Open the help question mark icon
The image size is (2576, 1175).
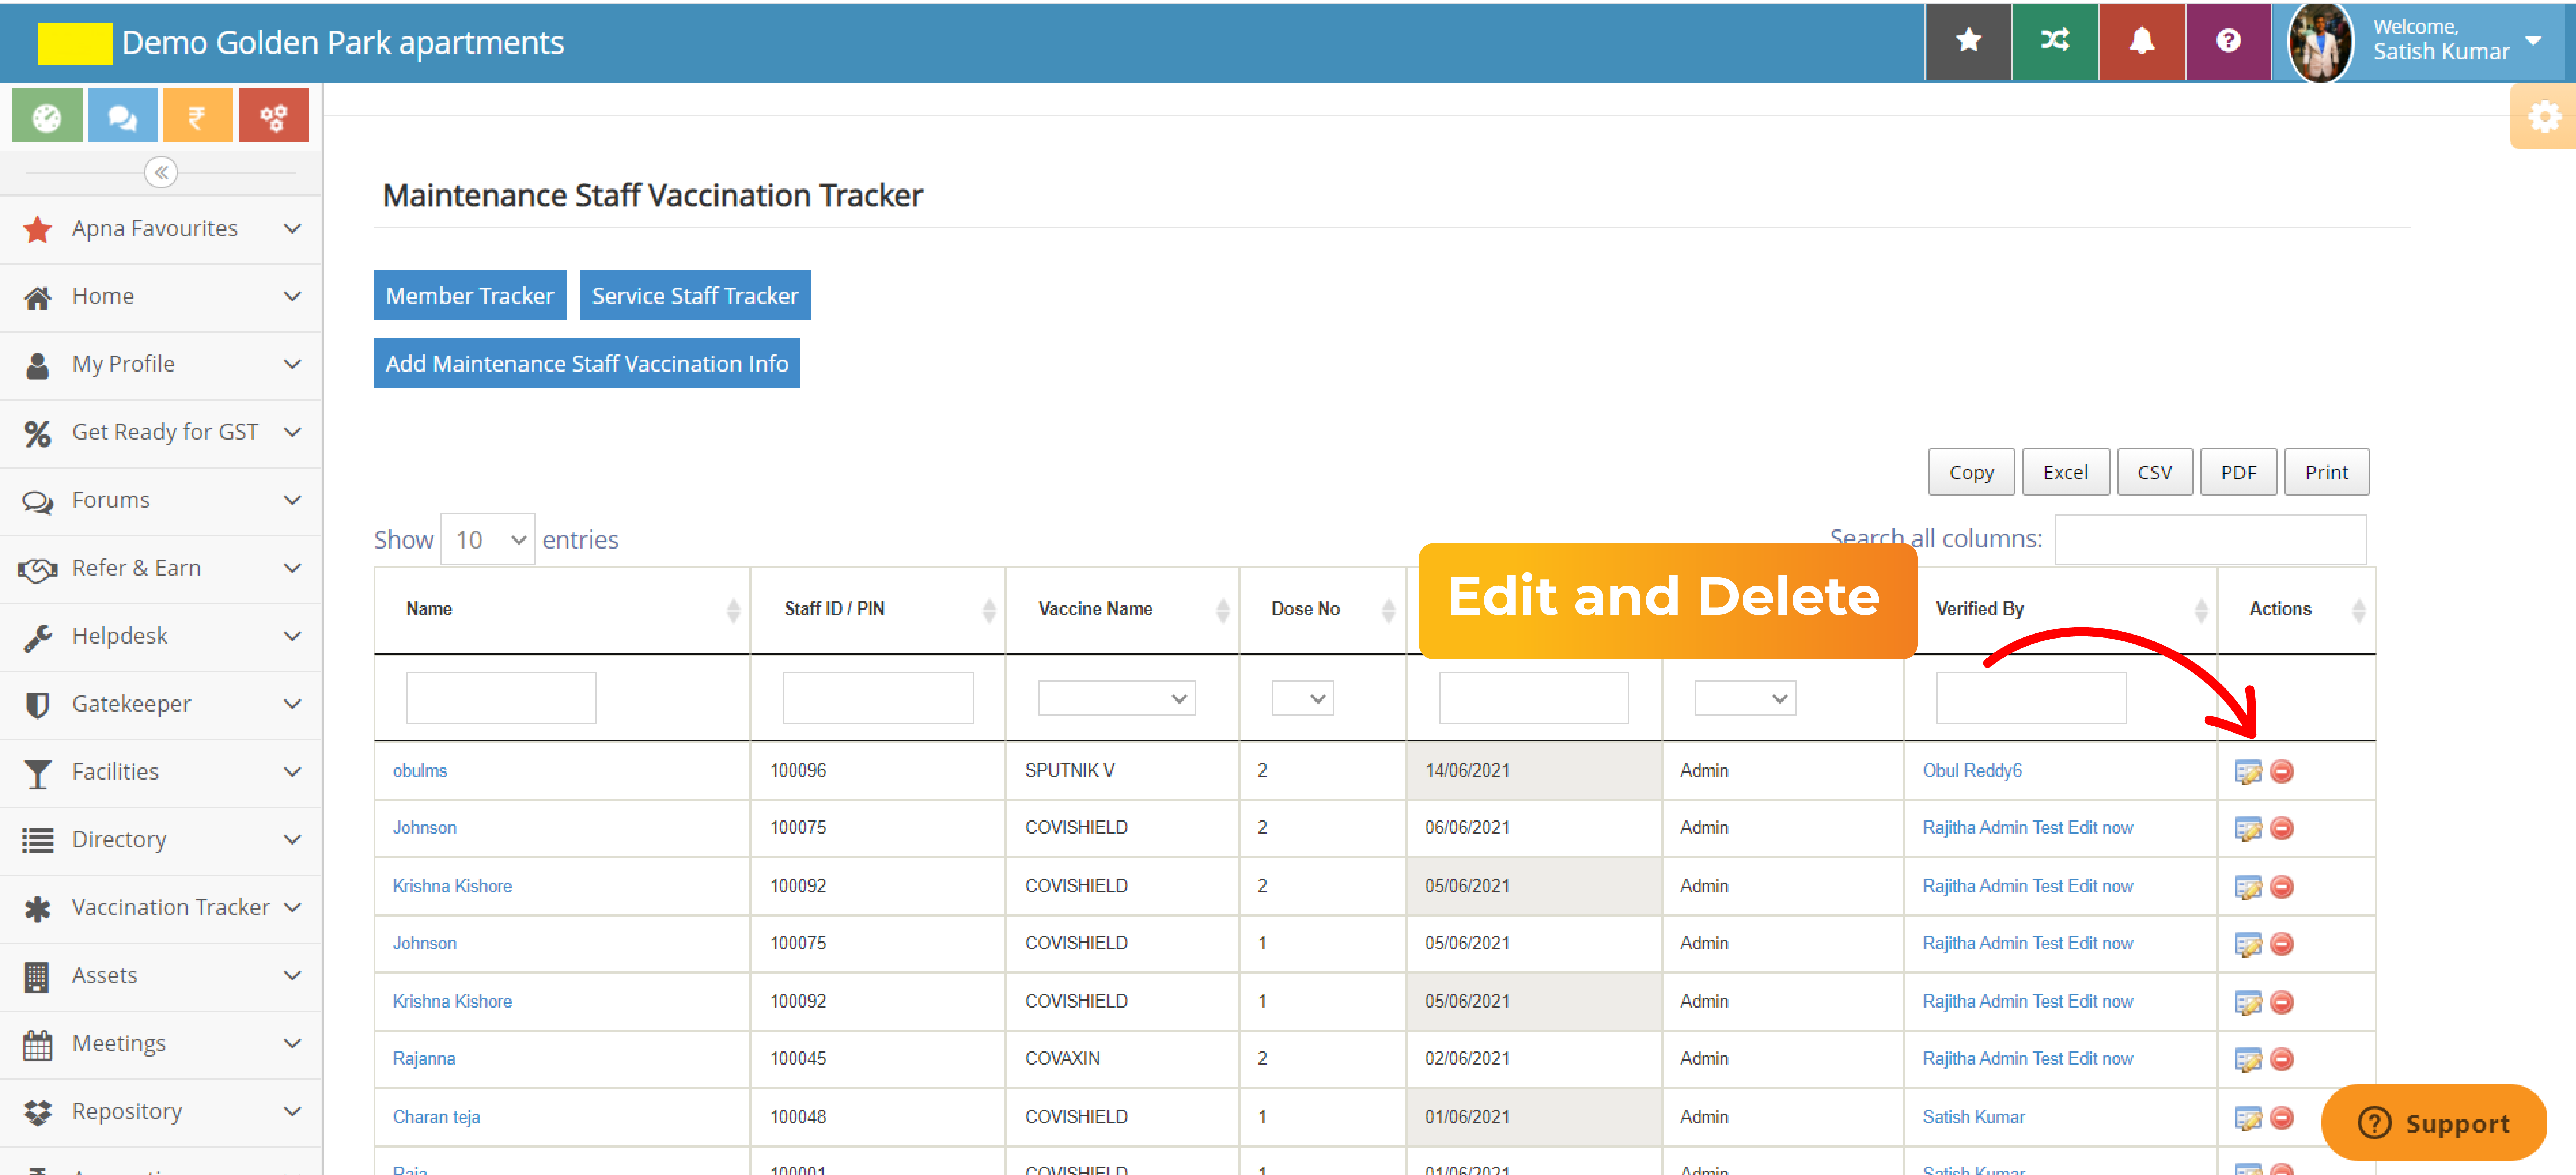tap(2228, 41)
